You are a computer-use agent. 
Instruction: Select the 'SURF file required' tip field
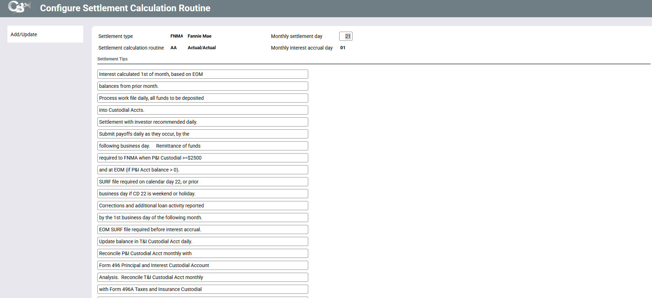202,182
